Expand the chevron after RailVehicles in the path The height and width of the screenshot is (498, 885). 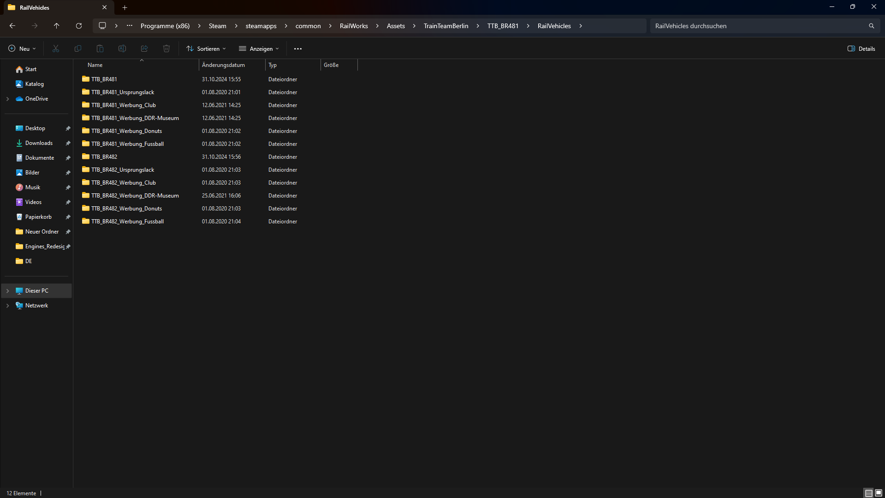[x=581, y=26]
